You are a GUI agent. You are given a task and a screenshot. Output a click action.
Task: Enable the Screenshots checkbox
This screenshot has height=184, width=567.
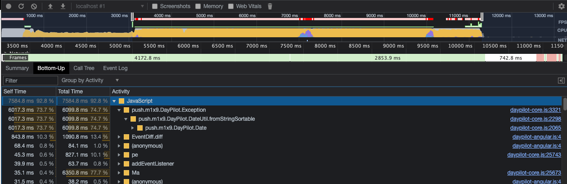click(155, 6)
